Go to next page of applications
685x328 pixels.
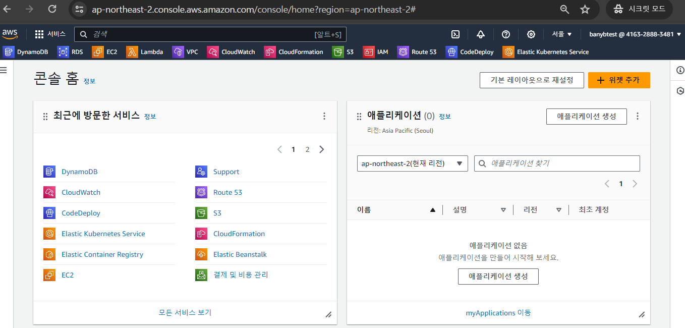click(x=635, y=184)
